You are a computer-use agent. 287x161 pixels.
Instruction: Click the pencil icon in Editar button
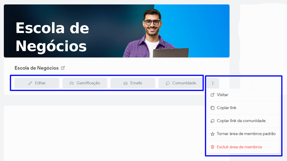[x=30, y=83]
